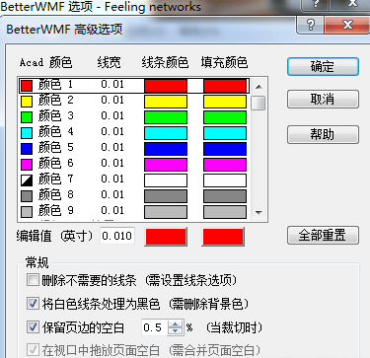Image resolution: width=370 pixels, height=358 pixels.
Task: Decrease the 0.5 margin percent spinner
Action: point(175,331)
